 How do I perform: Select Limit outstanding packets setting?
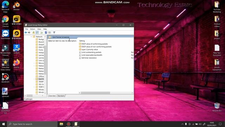[90, 52]
